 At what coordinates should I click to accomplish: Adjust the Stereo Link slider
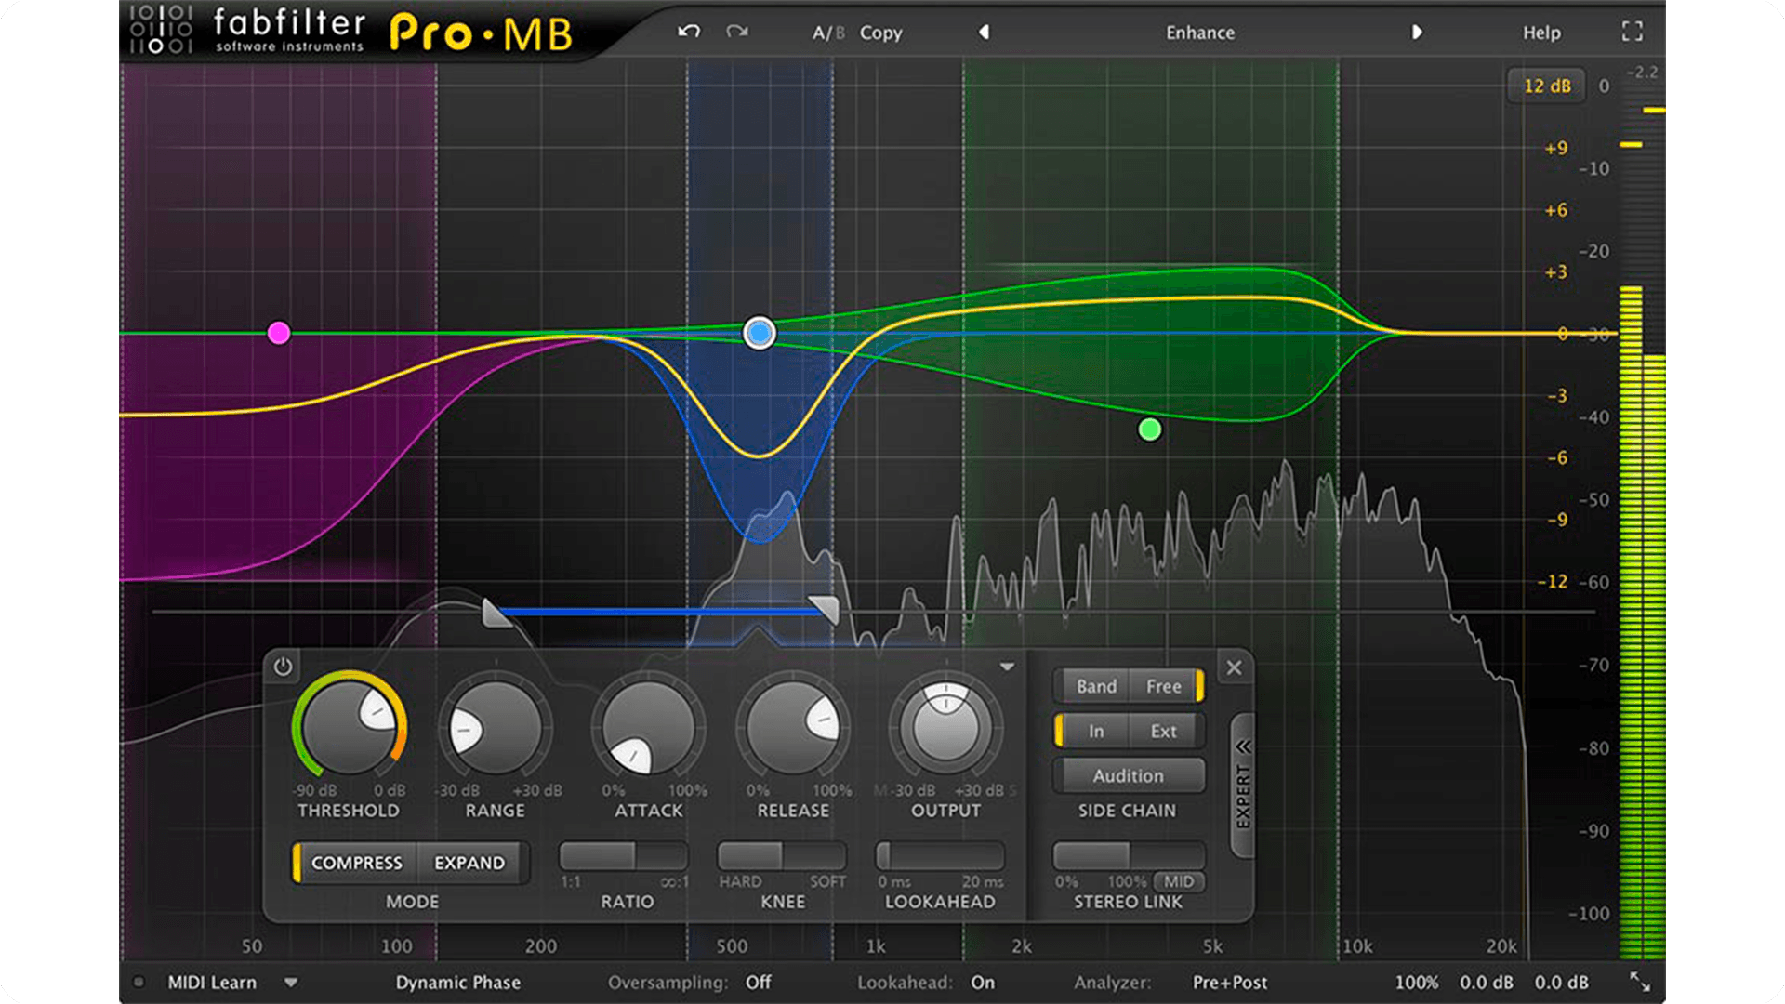[1129, 855]
